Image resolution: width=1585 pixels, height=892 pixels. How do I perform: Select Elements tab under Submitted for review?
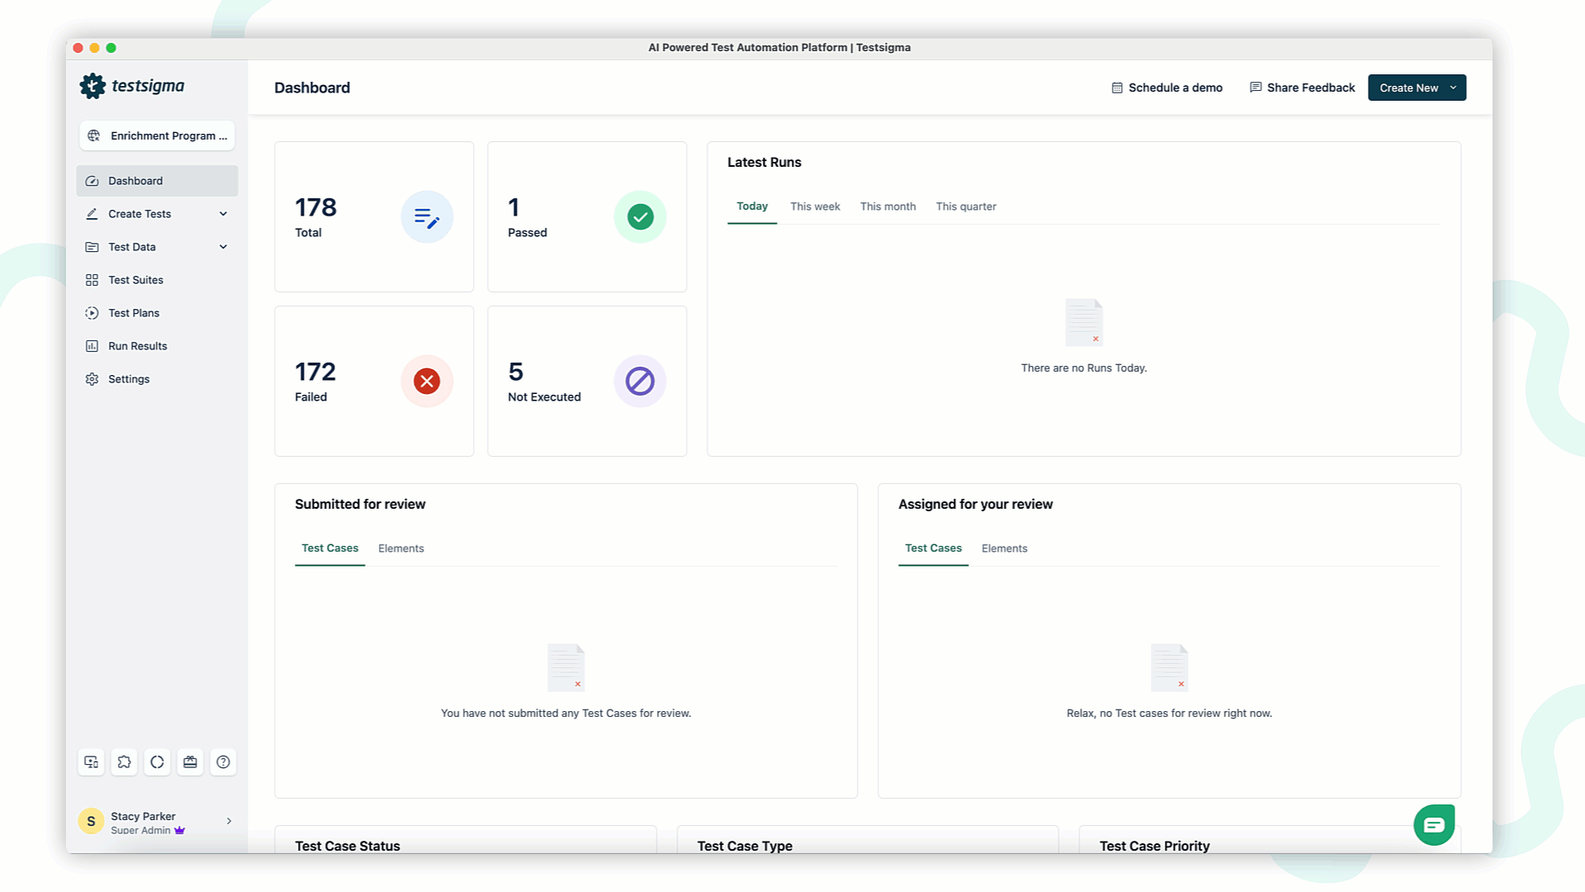click(401, 548)
